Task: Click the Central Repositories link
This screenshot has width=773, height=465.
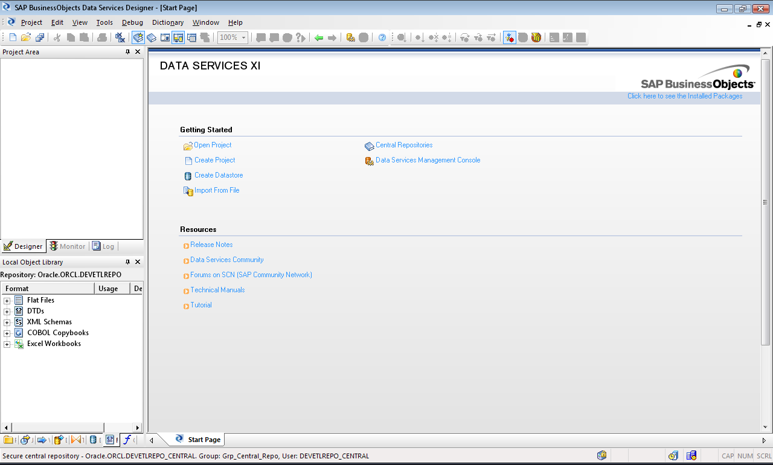Action: (404, 145)
